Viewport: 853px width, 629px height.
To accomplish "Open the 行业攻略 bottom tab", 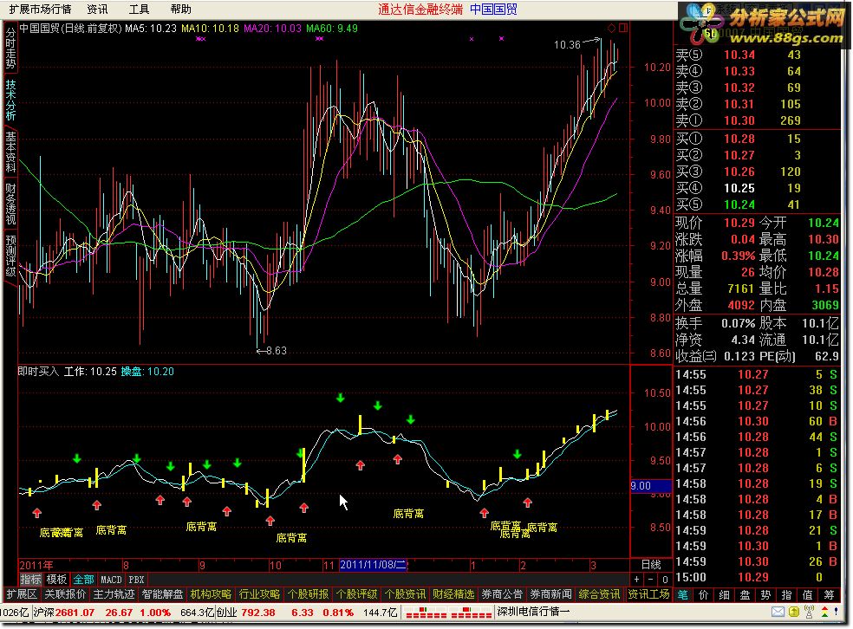I will point(259,594).
